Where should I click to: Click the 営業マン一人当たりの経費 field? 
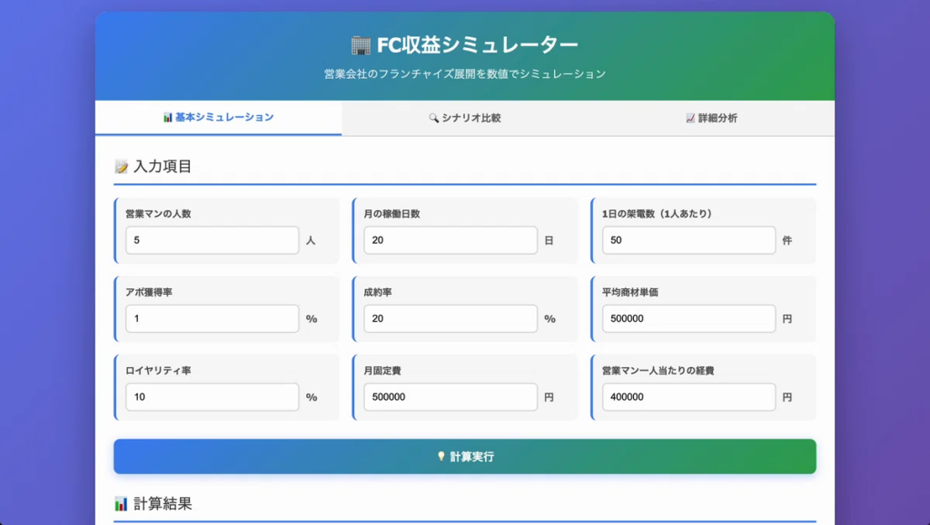[x=688, y=397]
